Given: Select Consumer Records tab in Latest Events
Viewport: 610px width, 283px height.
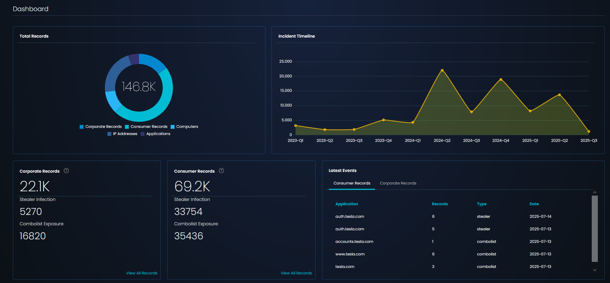Looking at the screenshot, I should pos(352,183).
